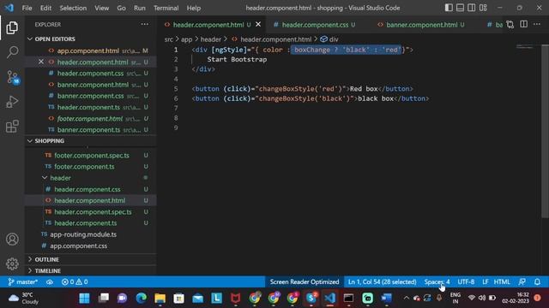Open the Help menu
Image resolution: width=549 pixels, height=308 pixels.
coord(194,8)
